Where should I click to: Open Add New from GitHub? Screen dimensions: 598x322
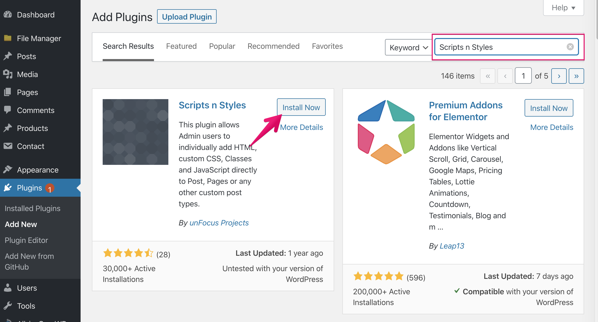tap(30, 261)
